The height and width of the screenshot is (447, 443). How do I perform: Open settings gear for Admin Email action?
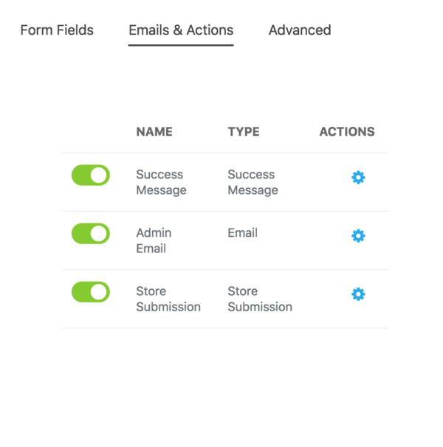pos(358,236)
